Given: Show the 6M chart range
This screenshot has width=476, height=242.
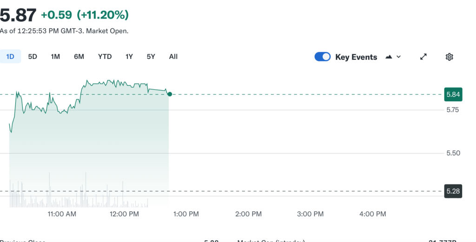Looking at the screenshot, I should tap(79, 57).
